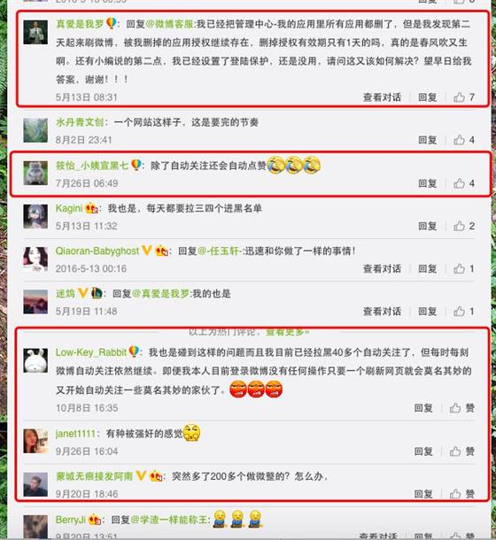Click thumbs-up on 水丹青文创's comment
The height and width of the screenshot is (540, 496).
[x=463, y=140]
